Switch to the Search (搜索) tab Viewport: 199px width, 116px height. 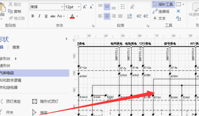(x=16, y=47)
